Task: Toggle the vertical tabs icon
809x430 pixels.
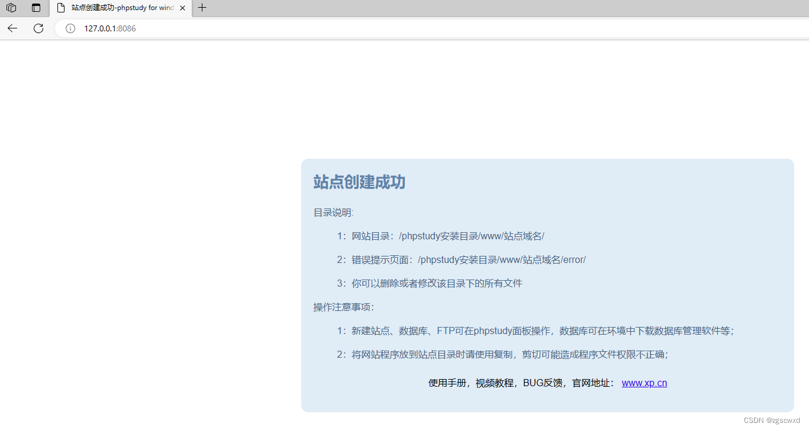Action: click(x=36, y=8)
